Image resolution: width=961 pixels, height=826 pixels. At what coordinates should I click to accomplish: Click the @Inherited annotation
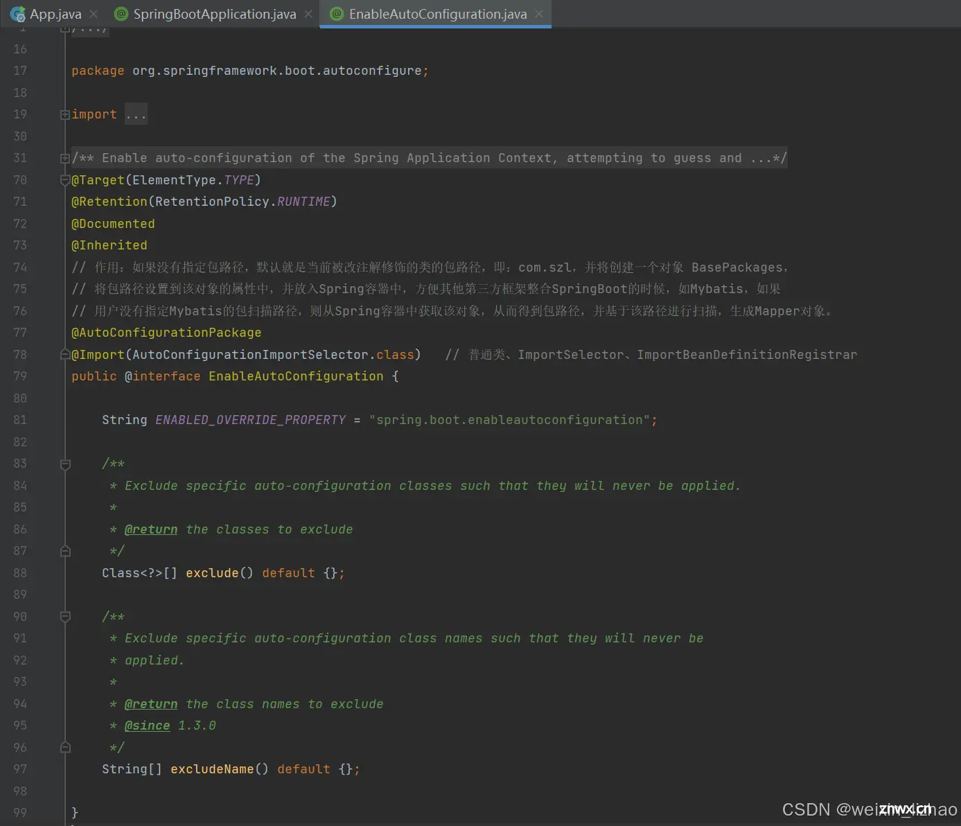tap(109, 245)
